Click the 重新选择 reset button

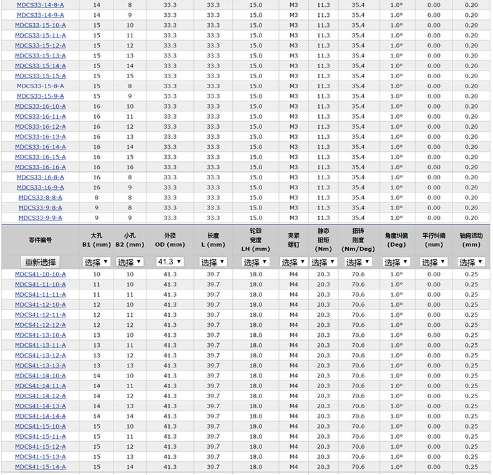(x=41, y=262)
